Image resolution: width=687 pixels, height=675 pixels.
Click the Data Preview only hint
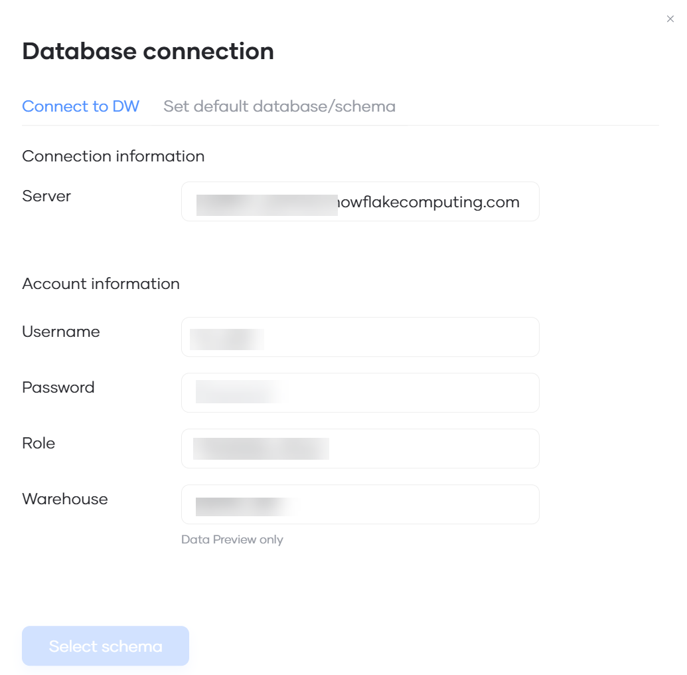click(232, 539)
